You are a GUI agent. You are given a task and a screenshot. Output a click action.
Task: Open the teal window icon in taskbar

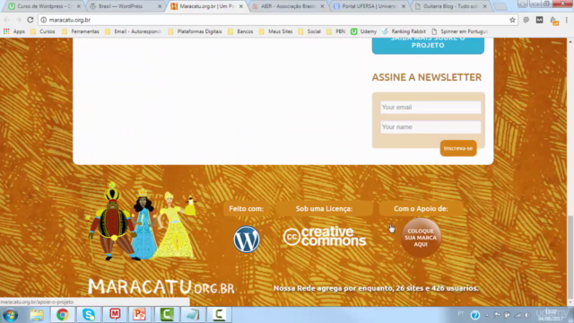point(193,315)
